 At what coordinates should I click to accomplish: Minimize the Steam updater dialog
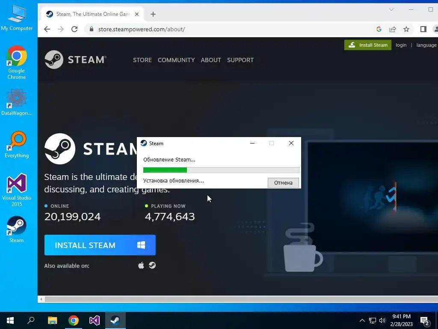pyautogui.click(x=252, y=143)
